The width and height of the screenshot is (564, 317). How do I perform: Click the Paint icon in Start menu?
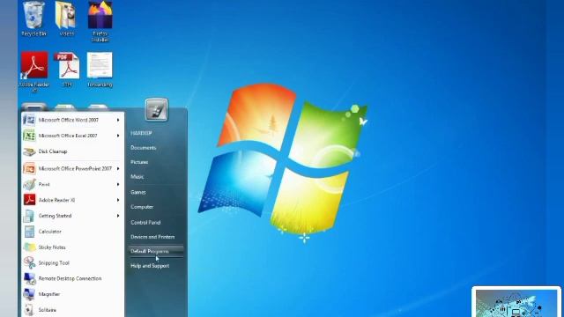pyautogui.click(x=29, y=184)
